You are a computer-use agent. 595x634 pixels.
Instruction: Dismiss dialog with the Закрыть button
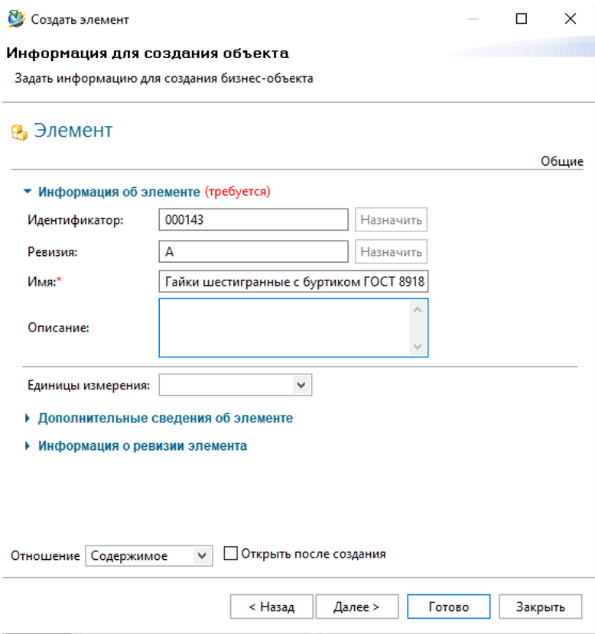point(541,607)
